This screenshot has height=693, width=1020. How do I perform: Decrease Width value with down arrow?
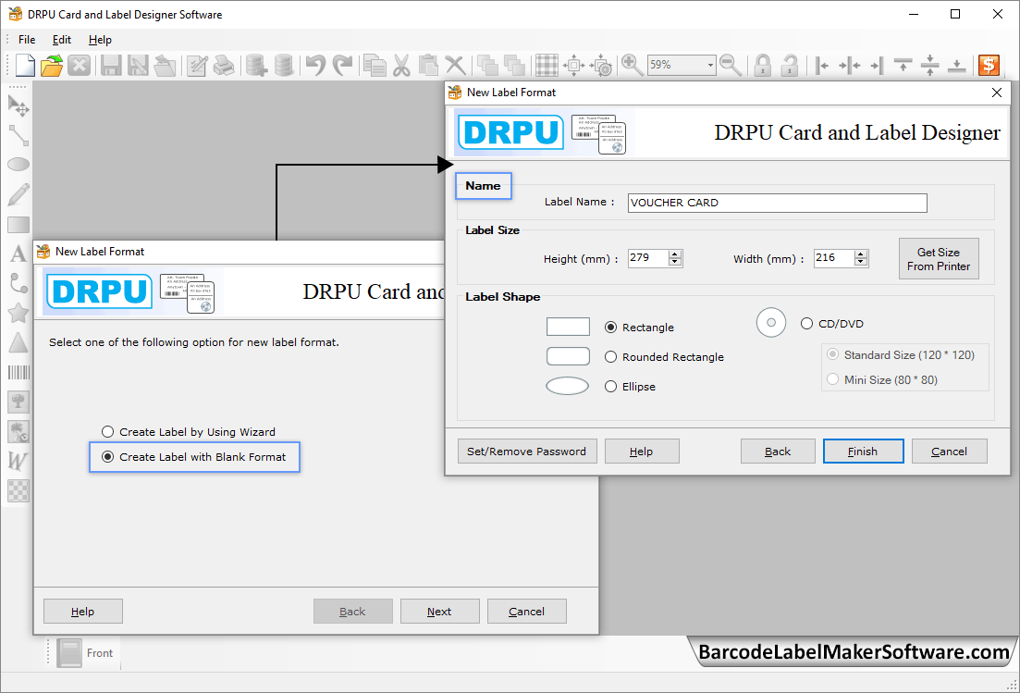pos(861,263)
